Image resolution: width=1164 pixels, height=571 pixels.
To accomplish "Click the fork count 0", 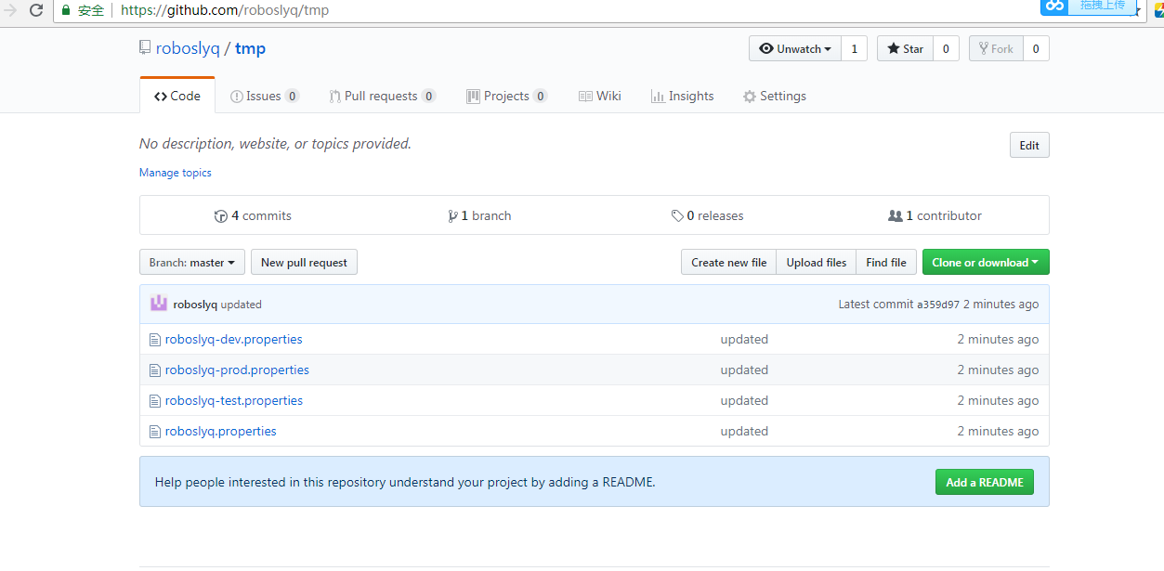I will pos(1037,49).
